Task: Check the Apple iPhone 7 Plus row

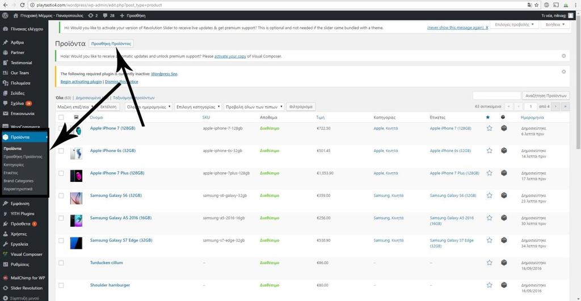Action: 61,173
